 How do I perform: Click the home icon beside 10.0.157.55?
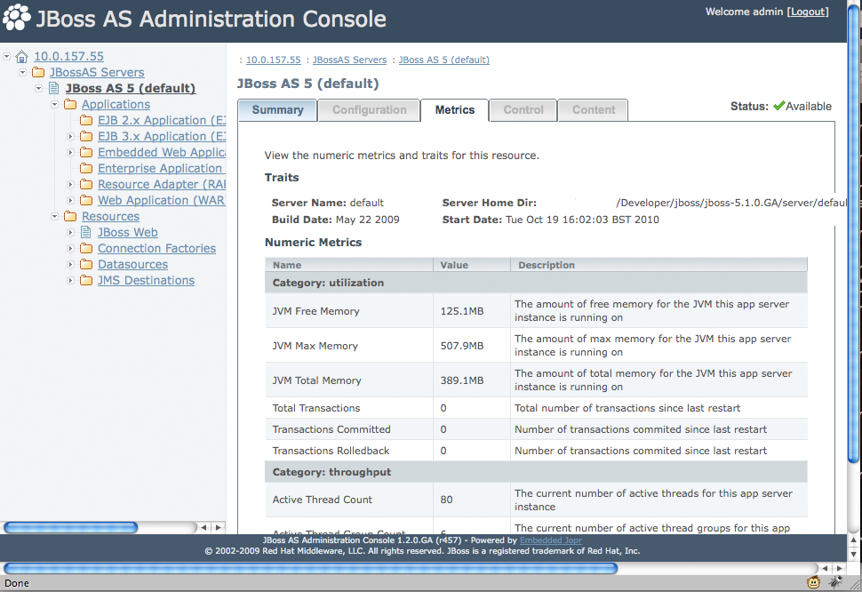click(21, 57)
